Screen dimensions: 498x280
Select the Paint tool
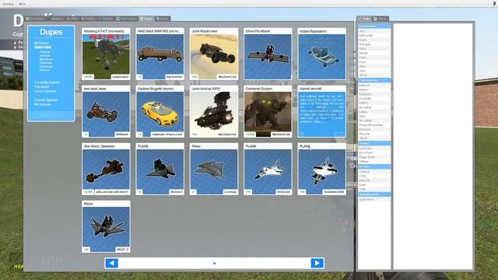(x=374, y=185)
